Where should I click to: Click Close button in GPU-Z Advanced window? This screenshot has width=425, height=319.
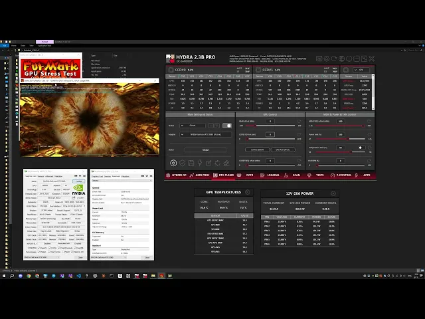coord(147,257)
